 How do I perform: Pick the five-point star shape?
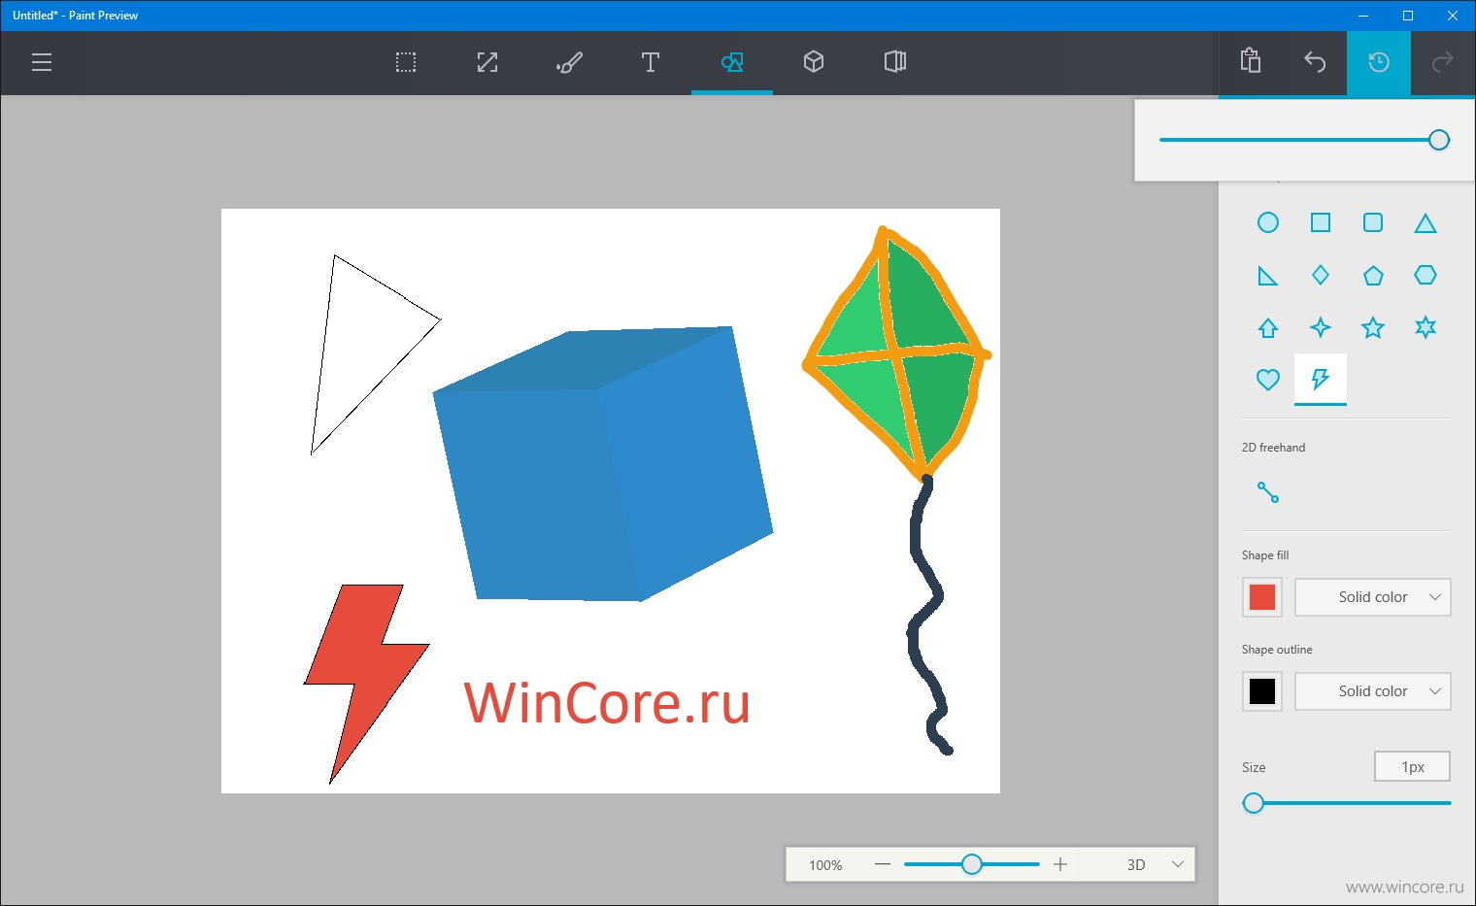click(1373, 328)
